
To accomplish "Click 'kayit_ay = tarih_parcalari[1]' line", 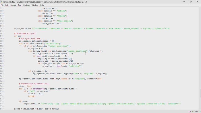I will (x=55, y=59).
